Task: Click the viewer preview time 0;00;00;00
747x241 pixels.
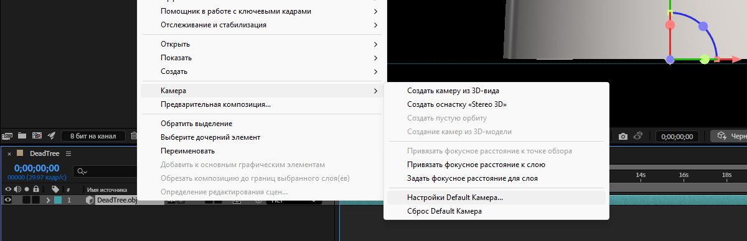Action: pyautogui.click(x=678, y=136)
